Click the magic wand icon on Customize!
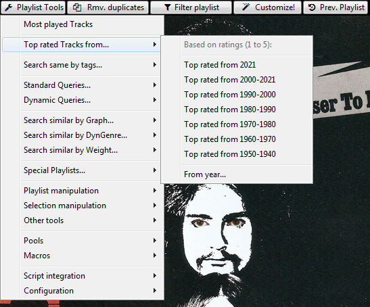Image resolution: width=370 pixels, height=307 pixels. [246, 7]
